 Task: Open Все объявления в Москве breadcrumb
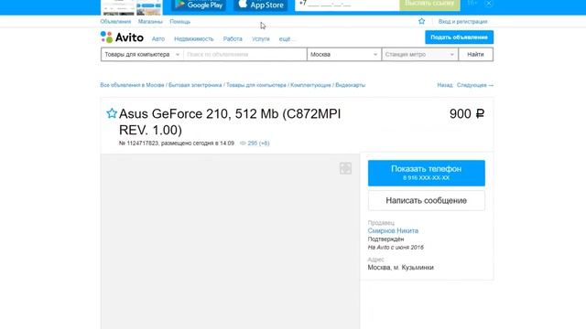pos(132,85)
